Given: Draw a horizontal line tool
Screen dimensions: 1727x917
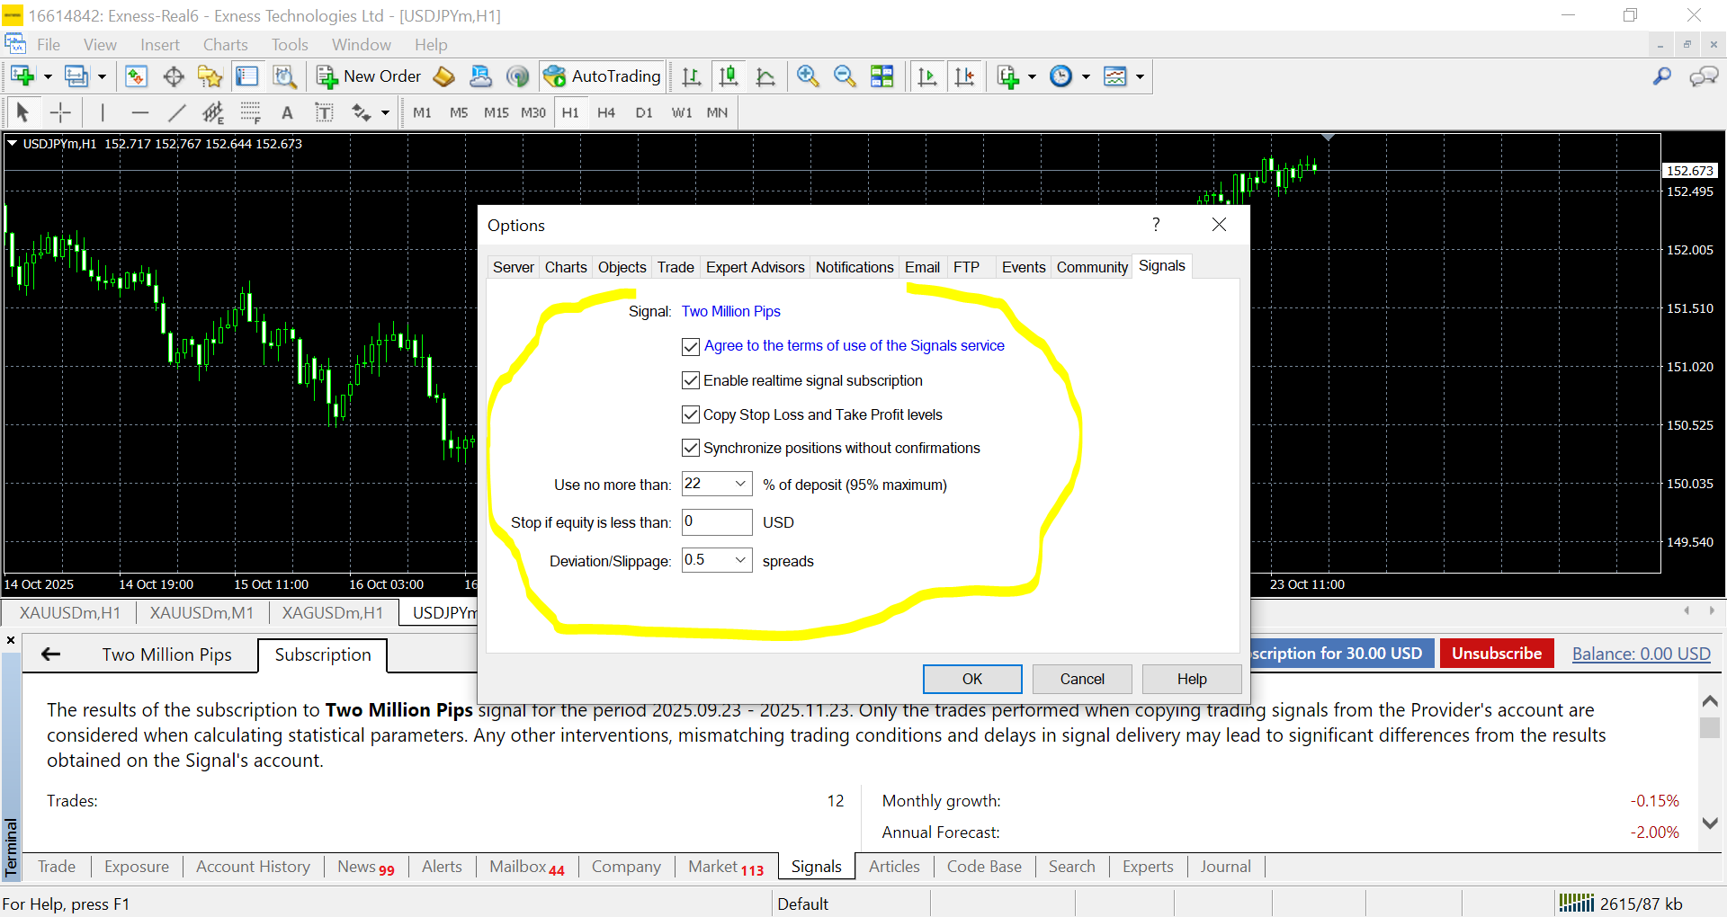Looking at the screenshot, I should 139,112.
